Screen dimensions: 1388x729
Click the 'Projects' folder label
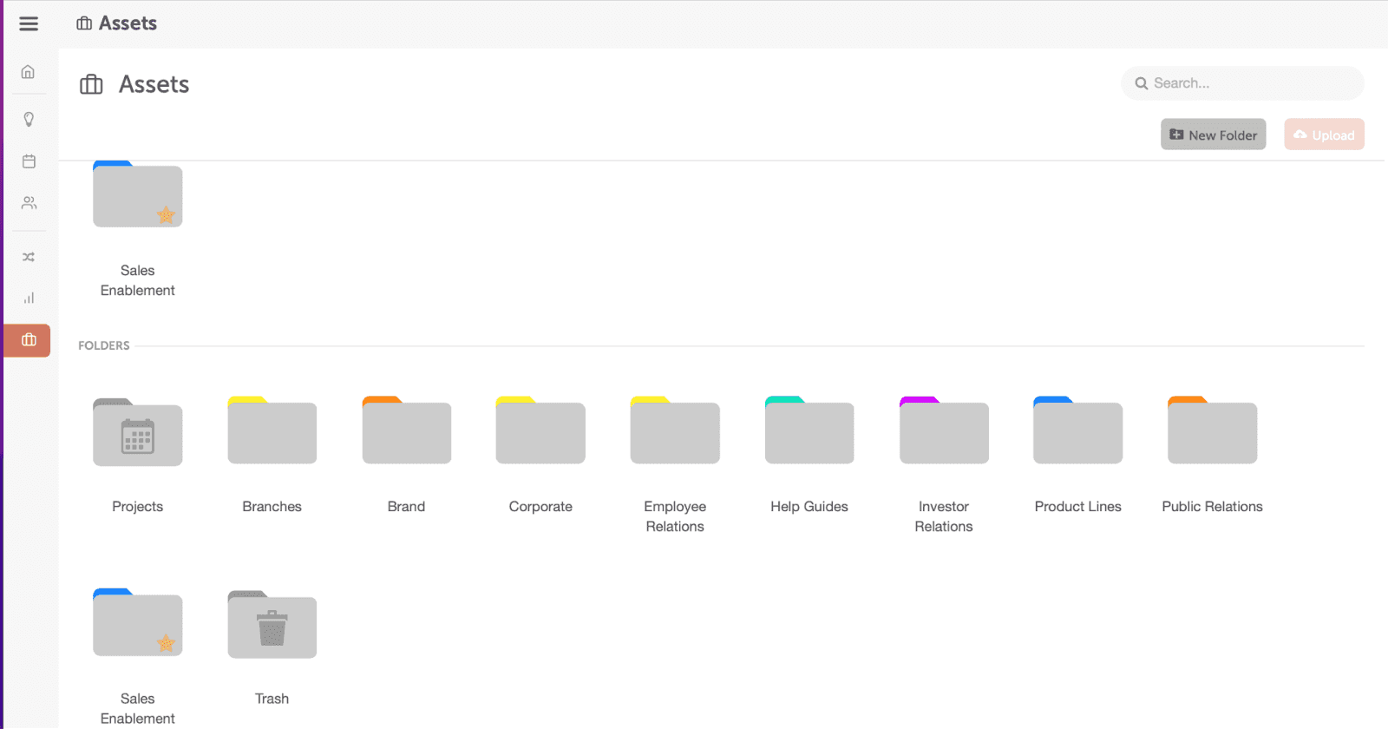[x=138, y=507]
